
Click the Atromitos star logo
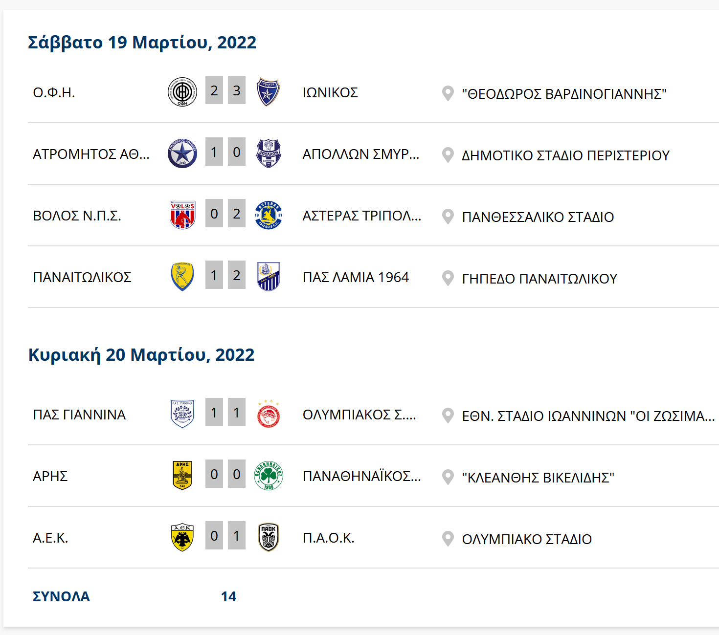tap(182, 153)
